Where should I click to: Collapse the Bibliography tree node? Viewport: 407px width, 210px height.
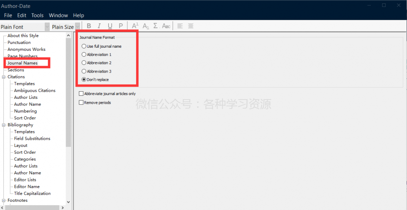coord(4,125)
